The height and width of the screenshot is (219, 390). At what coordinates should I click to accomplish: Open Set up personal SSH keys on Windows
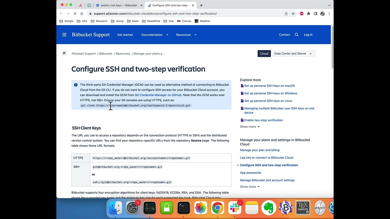[x=271, y=93]
